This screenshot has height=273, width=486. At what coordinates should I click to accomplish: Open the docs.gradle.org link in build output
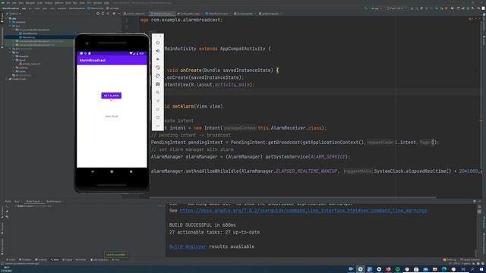303,211
